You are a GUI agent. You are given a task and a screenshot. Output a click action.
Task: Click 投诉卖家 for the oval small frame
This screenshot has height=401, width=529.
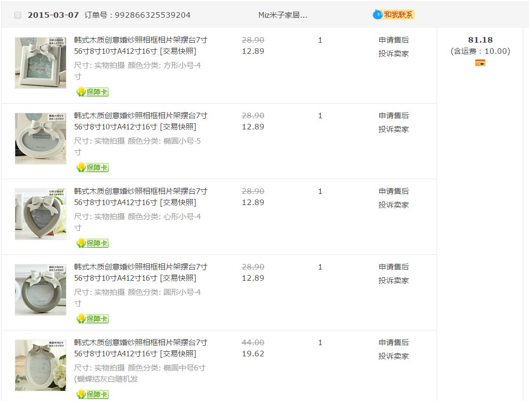click(393, 129)
